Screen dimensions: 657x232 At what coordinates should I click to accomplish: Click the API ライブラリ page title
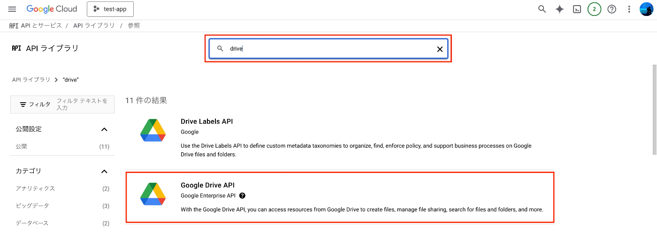[x=53, y=48]
